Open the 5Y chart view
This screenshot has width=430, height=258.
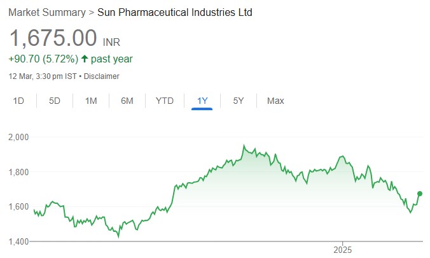pyautogui.click(x=239, y=101)
